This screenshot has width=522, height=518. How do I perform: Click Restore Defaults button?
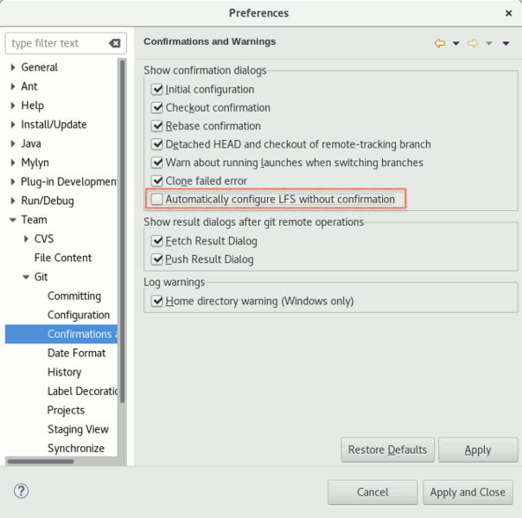pos(387,450)
